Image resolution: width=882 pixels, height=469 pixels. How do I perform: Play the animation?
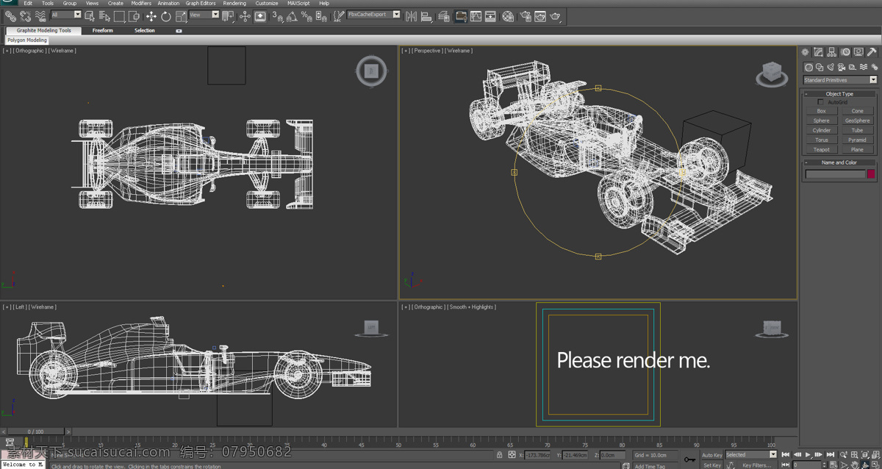point(808,455)
